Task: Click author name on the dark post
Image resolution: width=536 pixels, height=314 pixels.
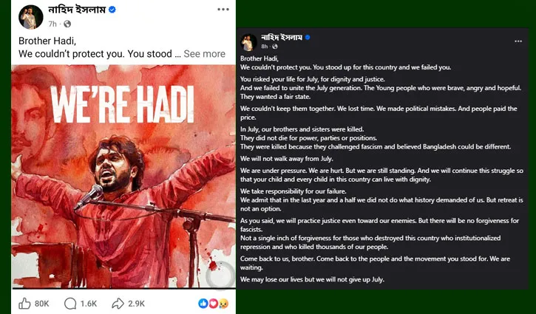Action: [281, 37]
